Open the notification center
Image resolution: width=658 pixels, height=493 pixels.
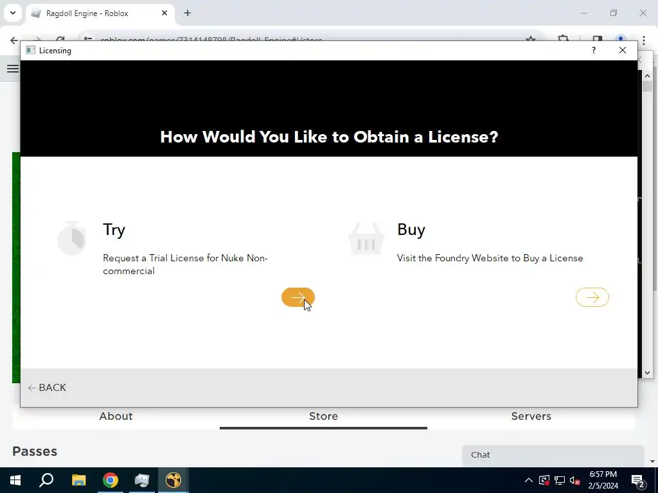[638, 480]
